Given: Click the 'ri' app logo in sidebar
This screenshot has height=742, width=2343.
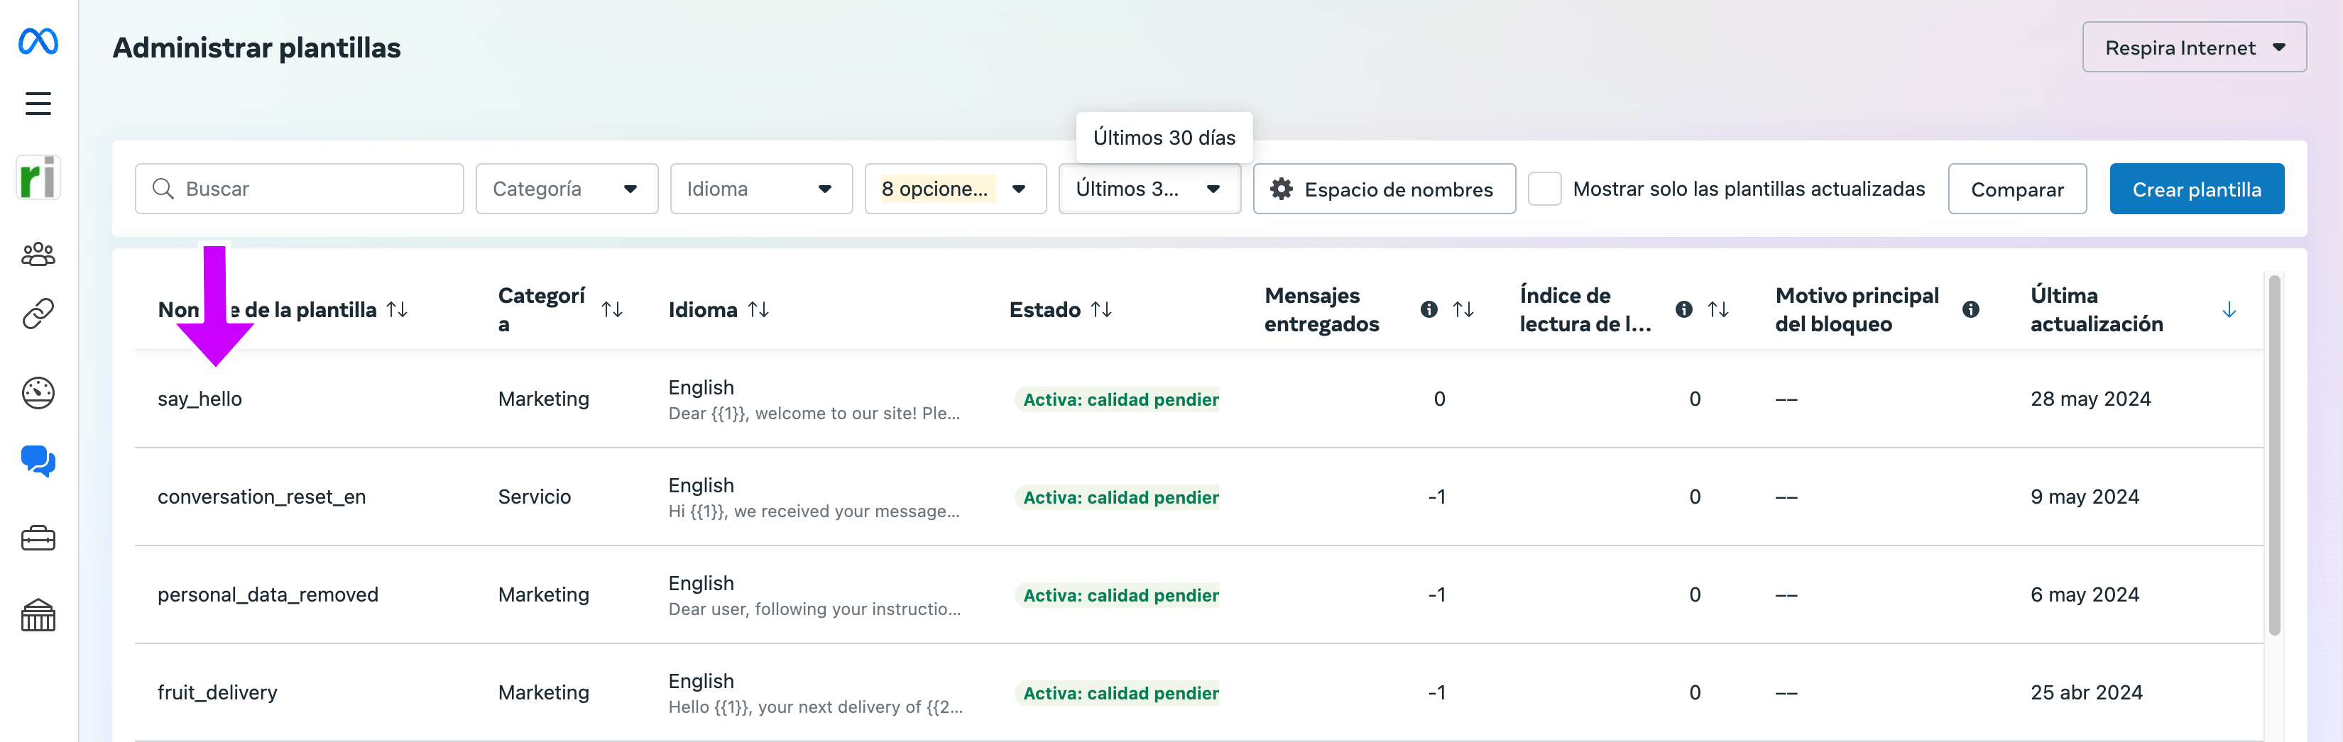Looking at the screenshot, I should click(38, 177).
